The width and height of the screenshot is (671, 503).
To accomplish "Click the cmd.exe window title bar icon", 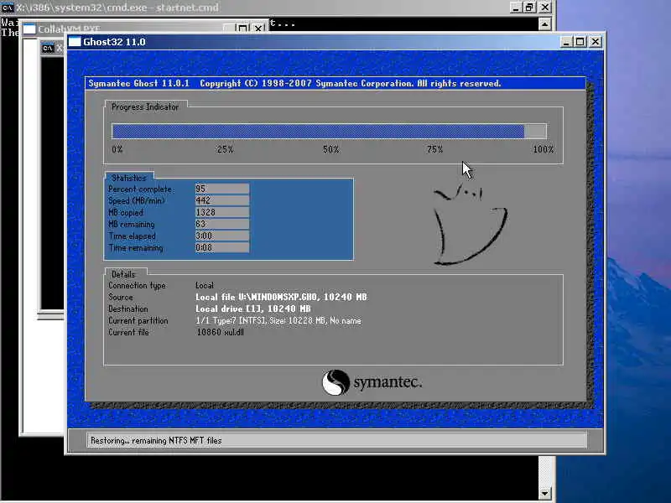I will tap(8, 8).
